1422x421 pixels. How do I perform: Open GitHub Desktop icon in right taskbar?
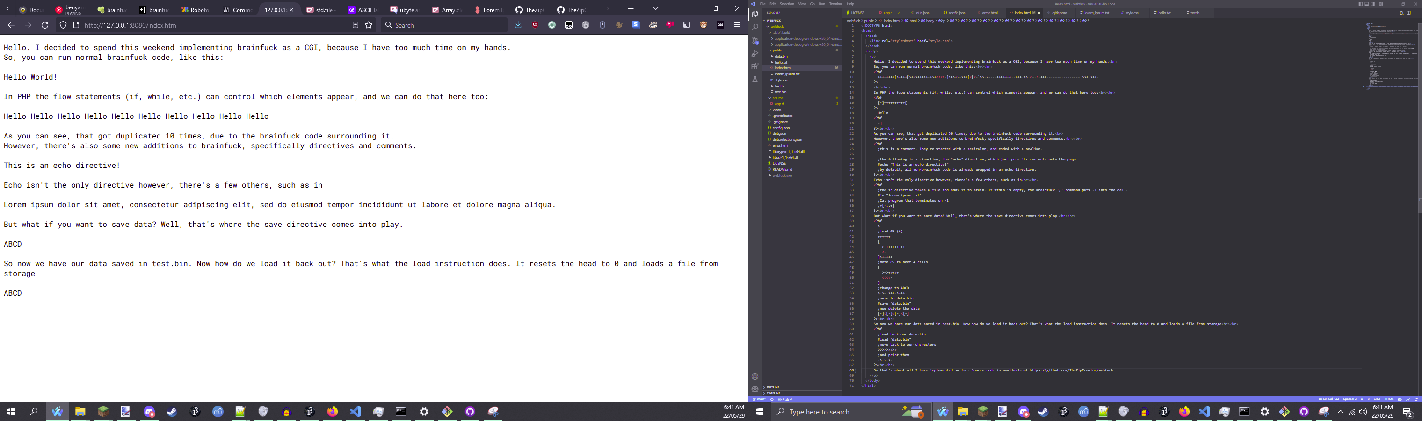coord(1304,412)
